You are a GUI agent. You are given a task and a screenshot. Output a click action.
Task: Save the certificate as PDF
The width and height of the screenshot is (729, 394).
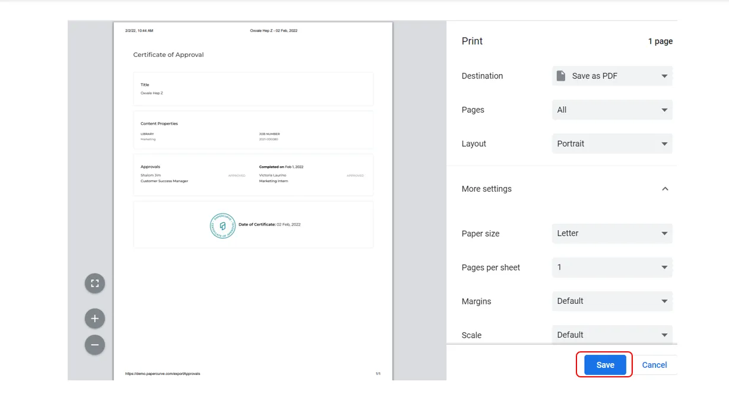(605, 365)
